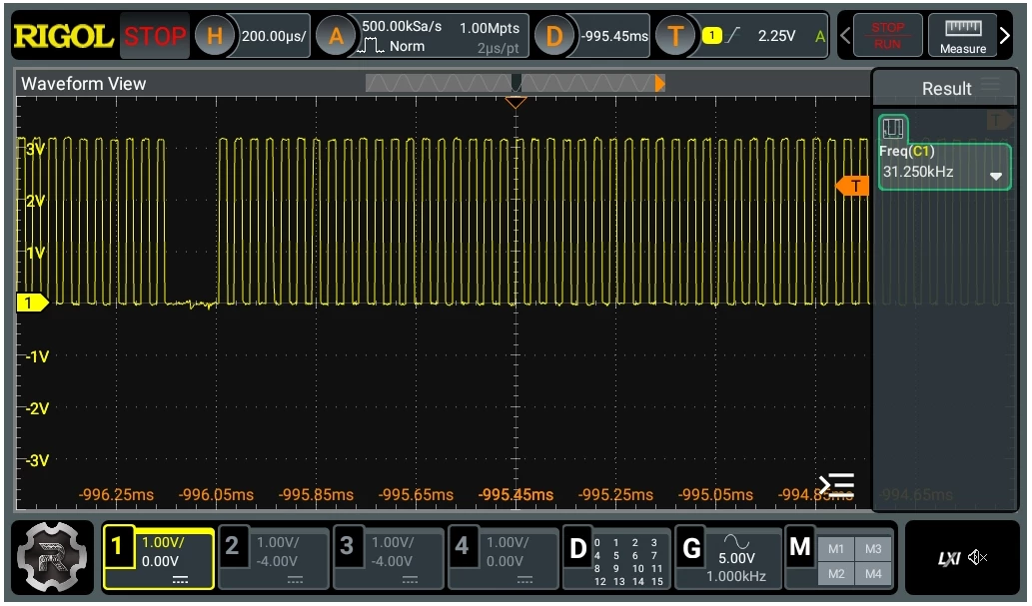Open the Horizontal timebase H icon
Screen dimensions: 1032x606
tap(215, 36)
